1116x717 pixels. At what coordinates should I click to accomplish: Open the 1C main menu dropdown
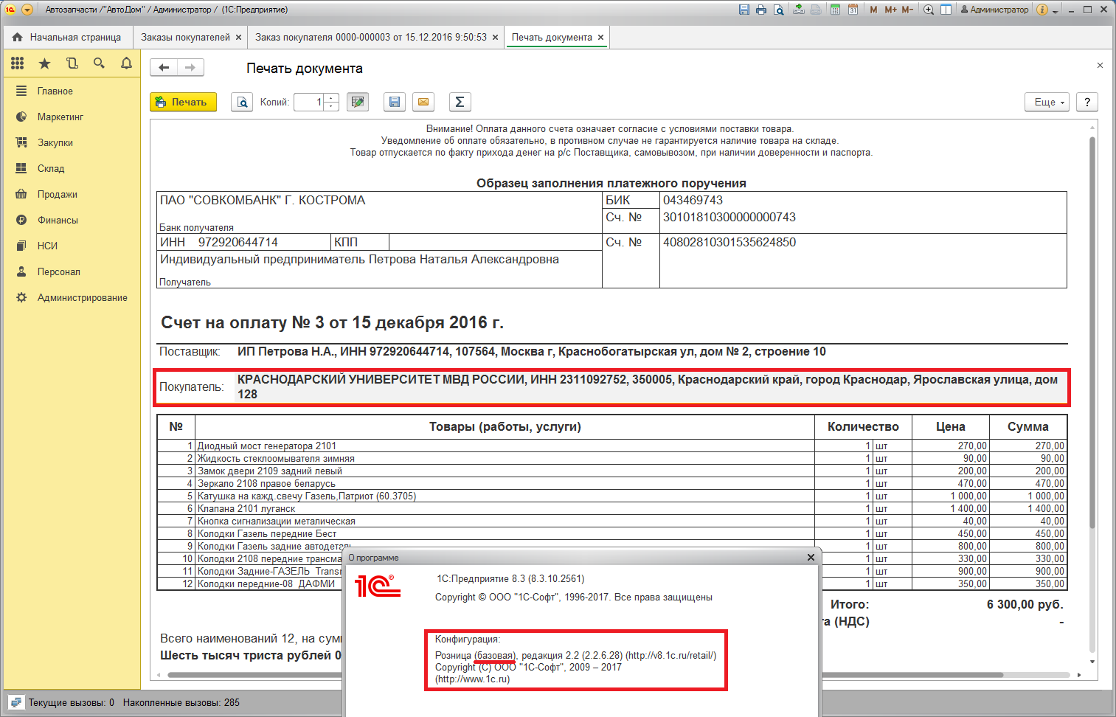coord(27,10)
